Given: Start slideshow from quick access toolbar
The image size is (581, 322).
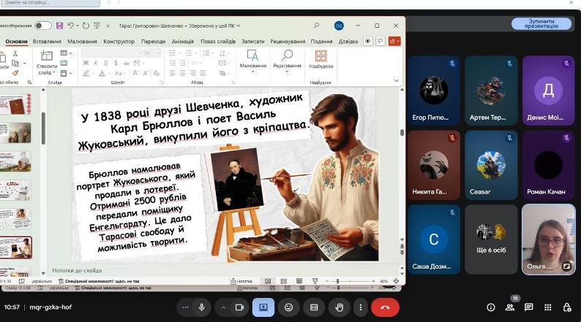Looking at the screenshot, I should click(97, 26).
